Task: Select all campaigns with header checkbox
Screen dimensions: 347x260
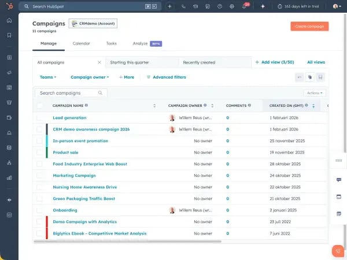Action: pyautogui.click(x=40, y=106)
